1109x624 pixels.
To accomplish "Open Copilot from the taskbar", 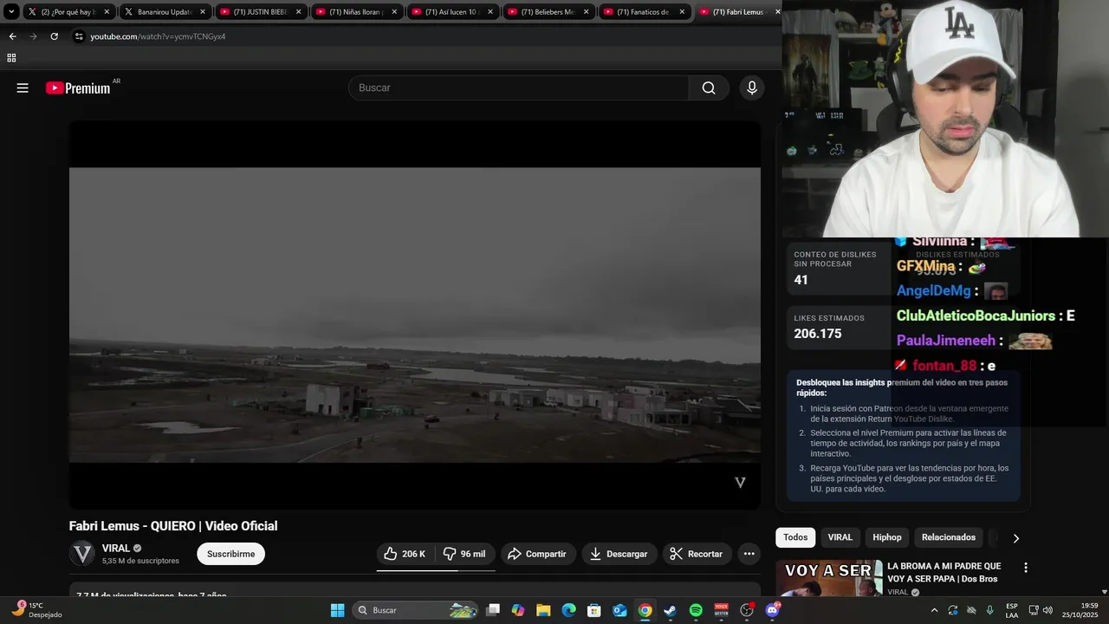I will [518, 610].
